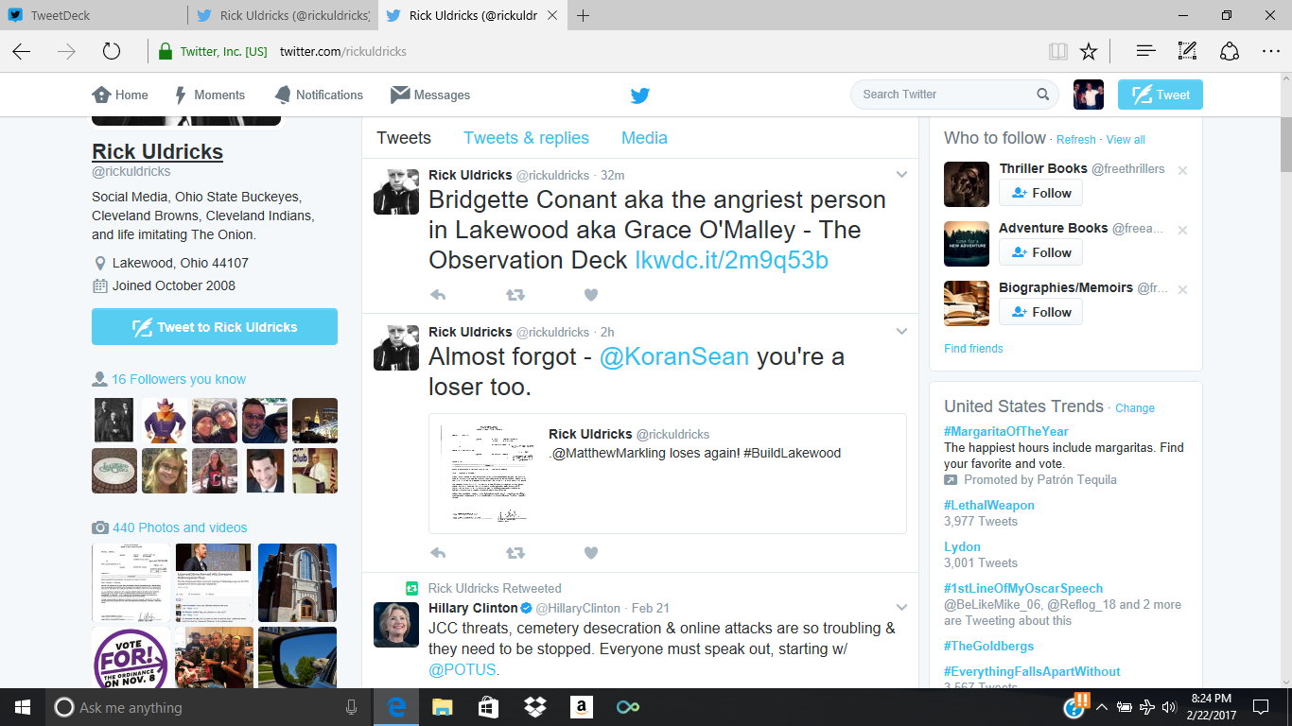Expand options on the Bridgette Conant tweet
This screenshot has width=1292, height=726.
coord(901,174)
